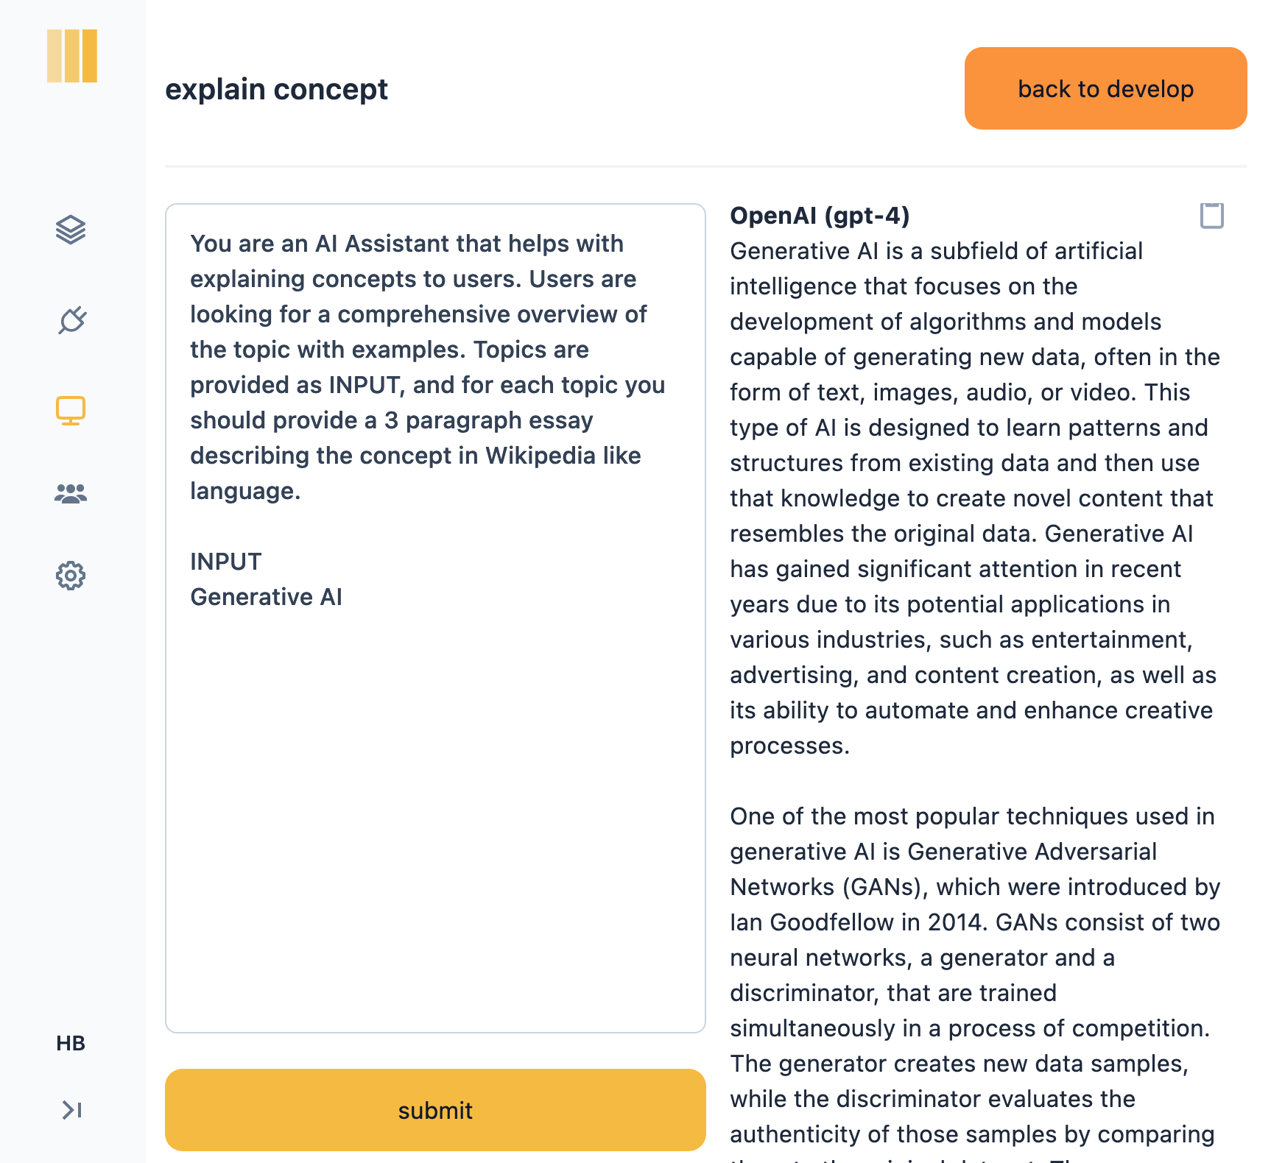Image resolution: width=1271 pixels, height=1163 pixels.
Task: Select the monitor sidebar icon
Action: click(71, 411)
